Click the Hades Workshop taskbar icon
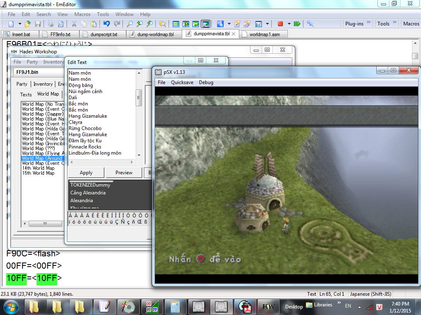The height and width of the screenshot is (315, 421). [x=268, y=307]
